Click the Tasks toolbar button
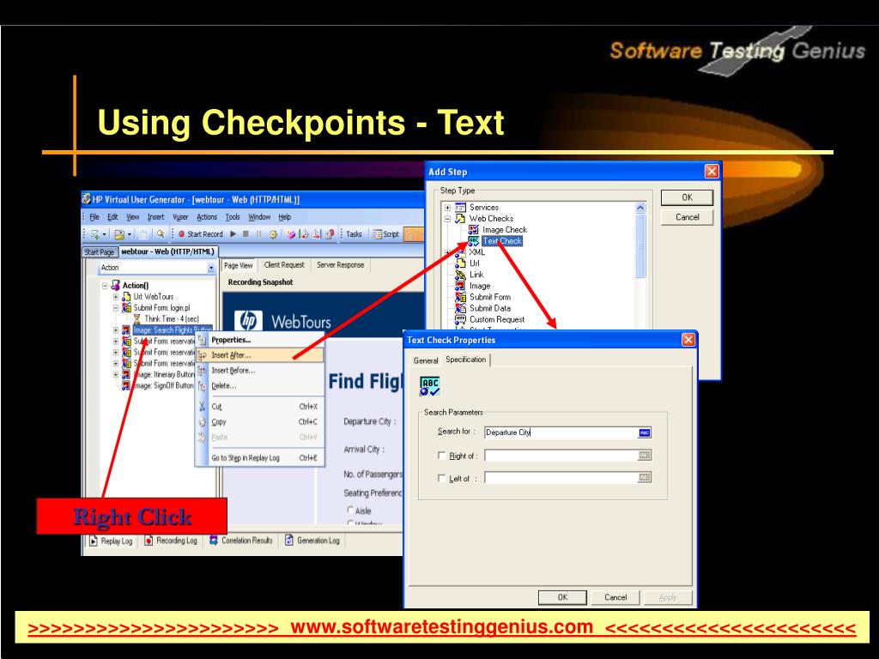This screenshot has height=659, width=879. (x=354, y=234)
